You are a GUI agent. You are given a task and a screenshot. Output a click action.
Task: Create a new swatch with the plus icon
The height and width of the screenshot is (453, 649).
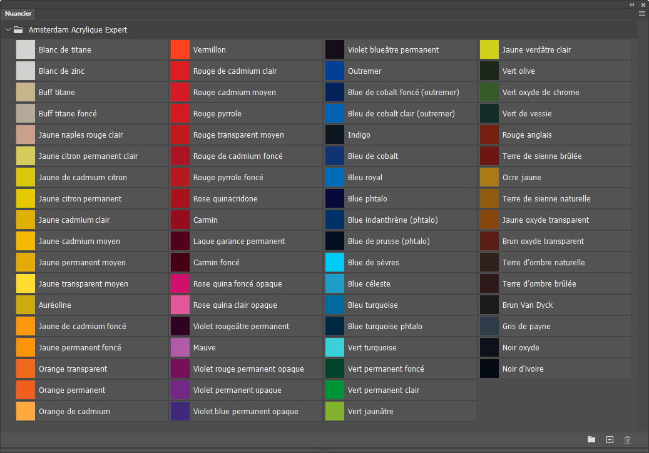(610, 439)
